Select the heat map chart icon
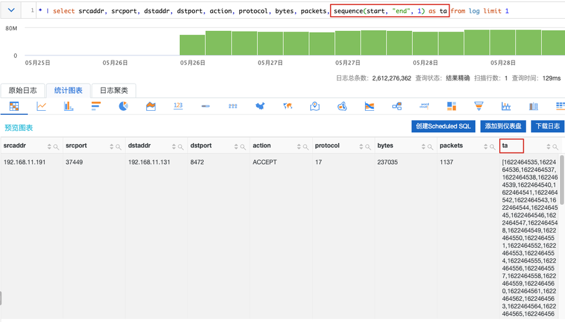This screenshot has height=322, width=565. click(342, 106)
